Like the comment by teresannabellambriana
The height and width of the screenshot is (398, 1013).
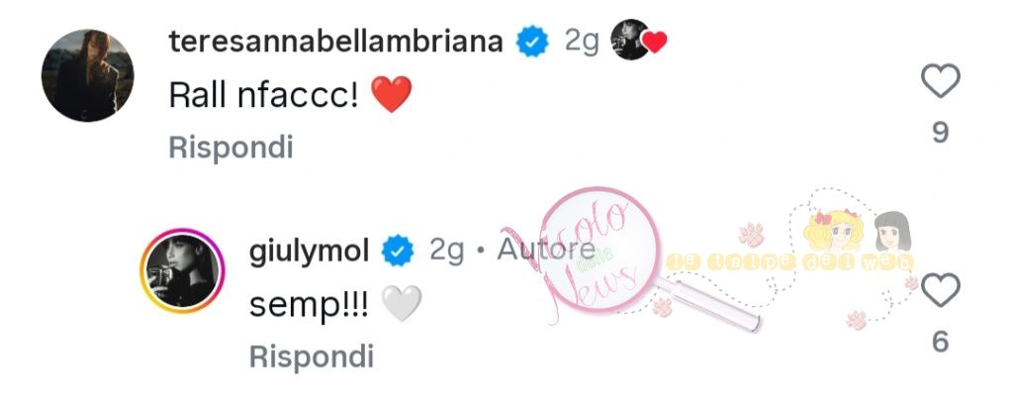[x=940, y=81]
